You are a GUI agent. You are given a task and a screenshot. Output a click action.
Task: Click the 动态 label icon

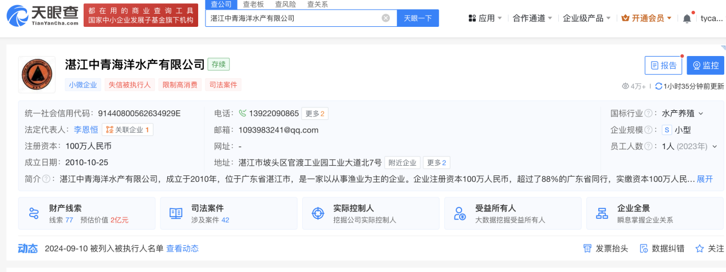coord(28,249)
